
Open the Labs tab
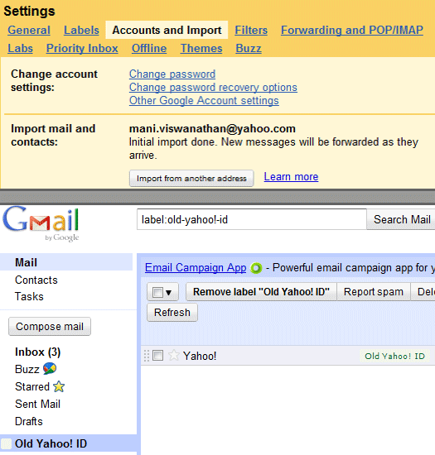[x=20, y=49]
